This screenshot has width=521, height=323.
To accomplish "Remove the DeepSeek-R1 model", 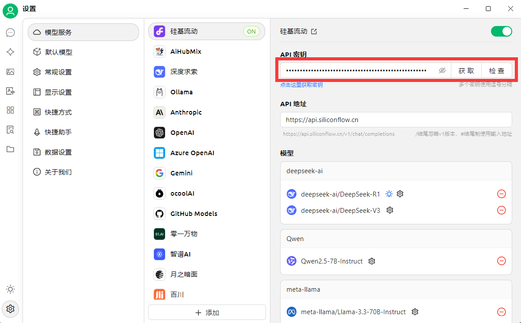I will (502, 194).
